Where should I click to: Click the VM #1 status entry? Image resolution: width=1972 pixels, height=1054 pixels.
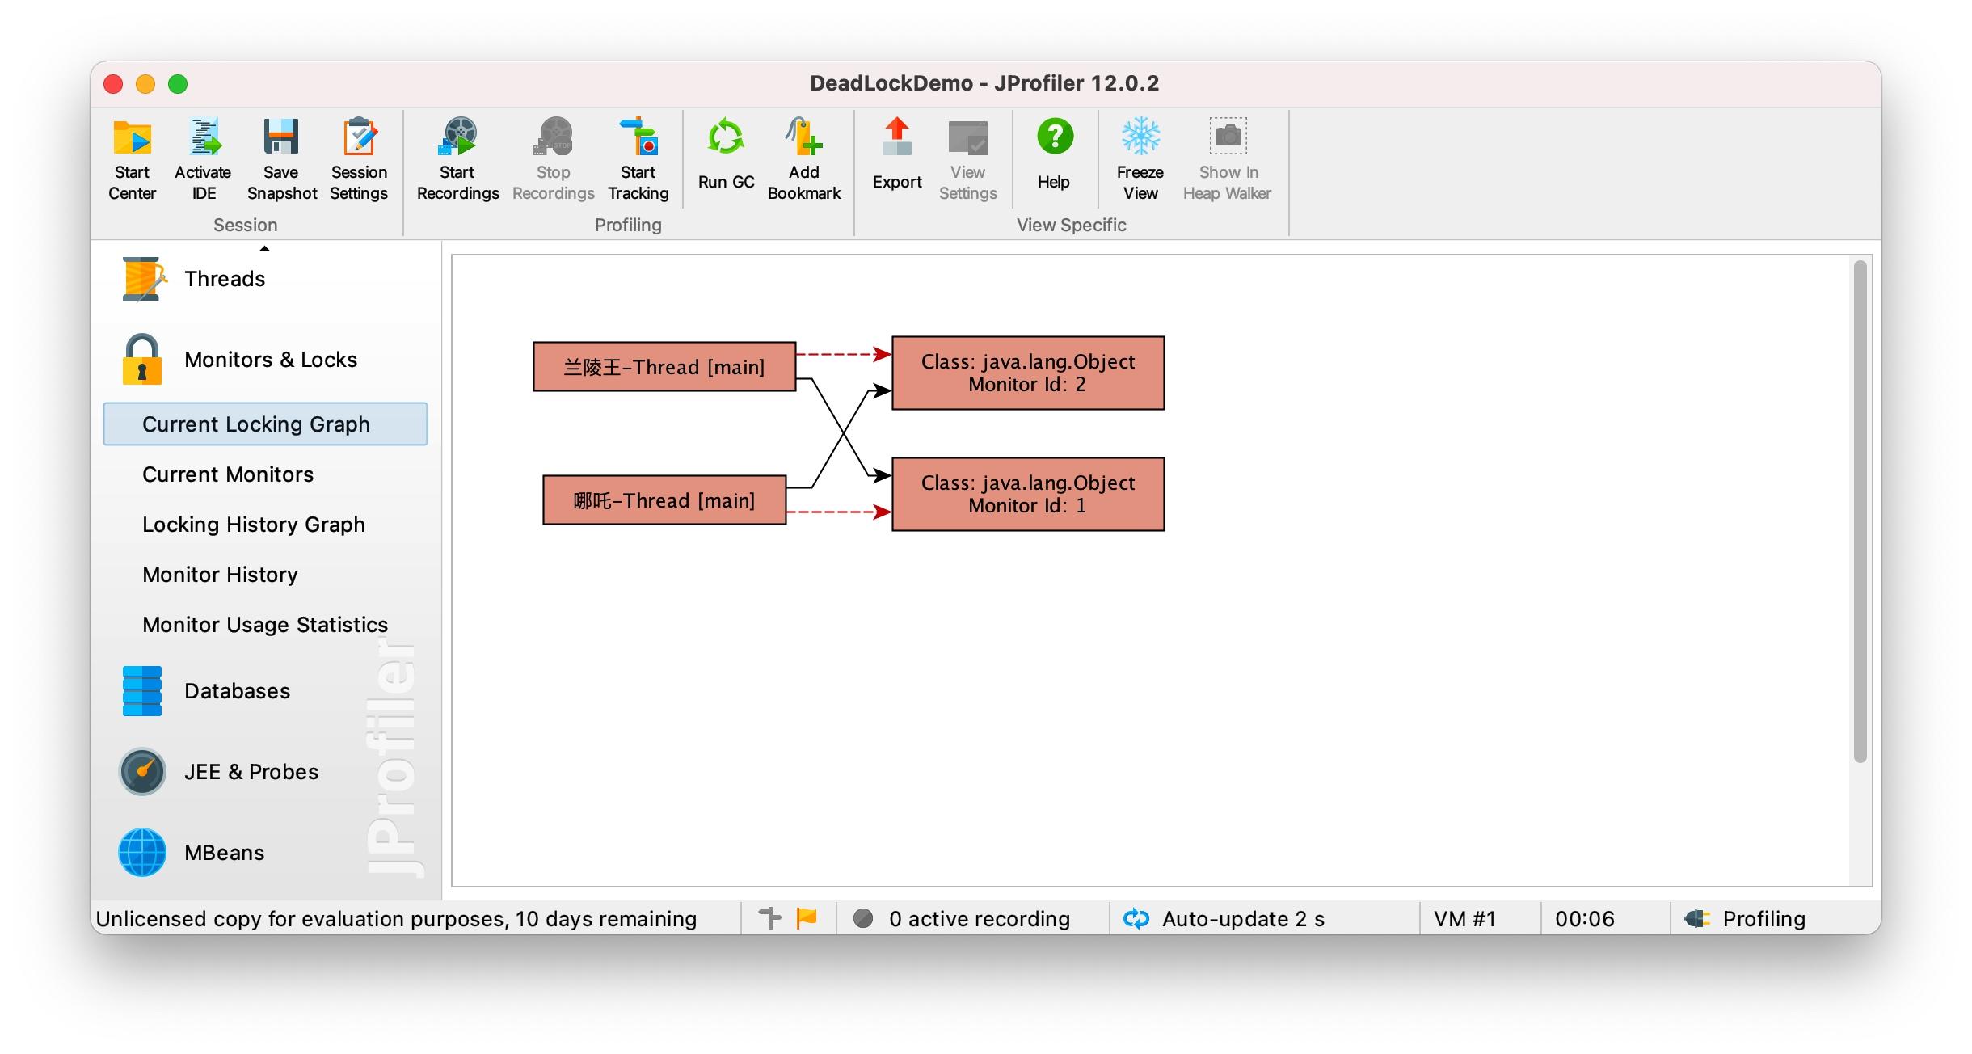(x=1464, y=919)
